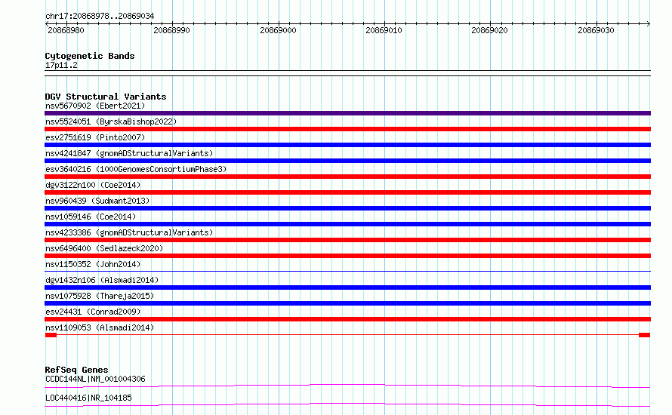
Task: Select variant label nsv5670902 (Ebert2021)
Action: [x=95, y=106]
